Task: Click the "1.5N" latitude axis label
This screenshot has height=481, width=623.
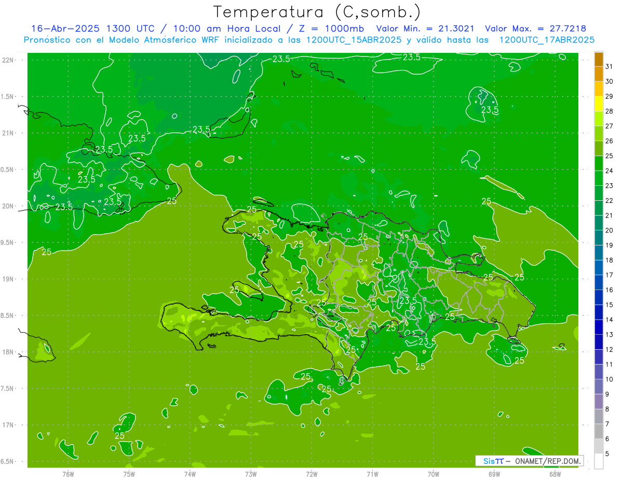Action: tap(8, 97)
